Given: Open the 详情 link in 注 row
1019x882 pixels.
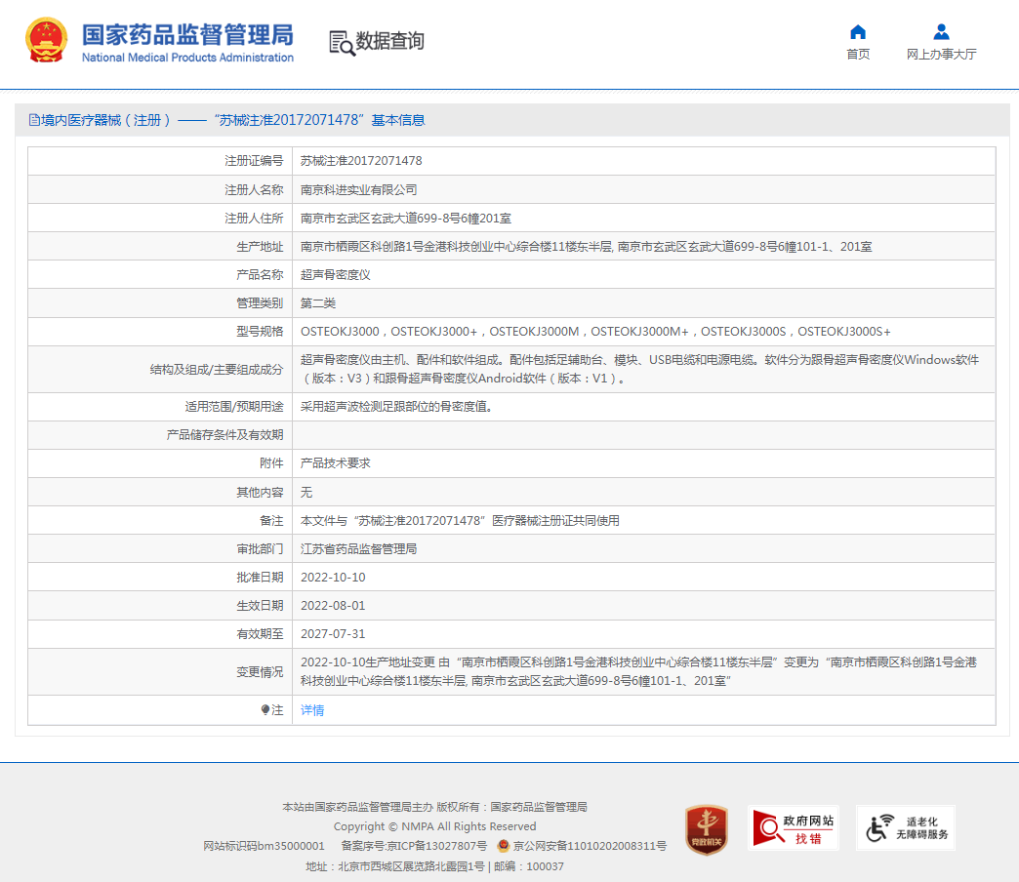Looking at the screenshot, I should point(312,710).
